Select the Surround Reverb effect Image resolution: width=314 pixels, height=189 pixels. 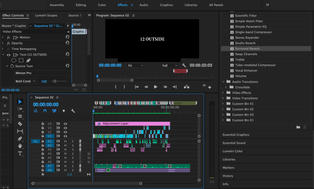(x=247, y=48)
